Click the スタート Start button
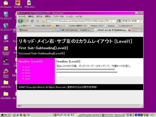The height and width of the screenshot is (117, 156). [5, 115]
